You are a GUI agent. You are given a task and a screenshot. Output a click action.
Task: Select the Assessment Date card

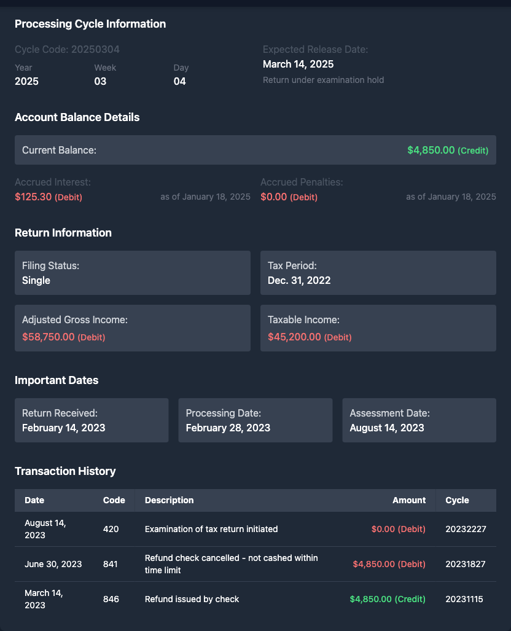pyautogui.click(x=419, y=420)
